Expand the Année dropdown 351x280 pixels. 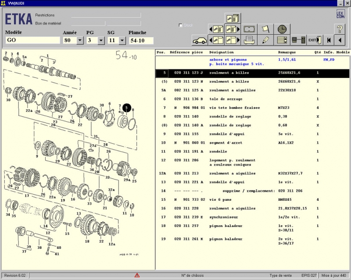point(79,40)
